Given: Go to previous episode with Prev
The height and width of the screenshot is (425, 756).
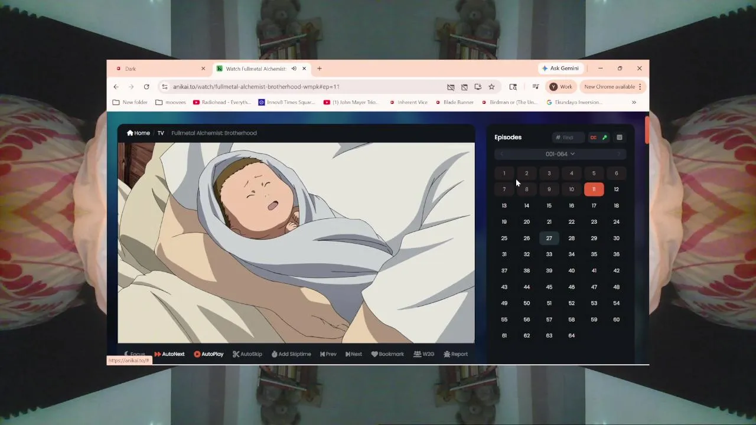Looking at the screenshot, I should click(x=328, y=354).
